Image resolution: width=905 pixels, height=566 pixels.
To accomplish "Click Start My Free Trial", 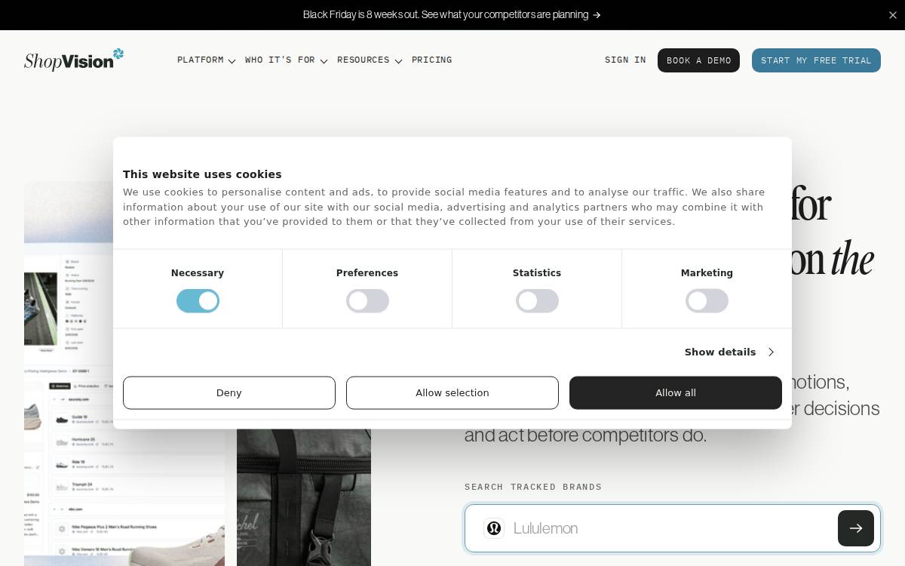I will tap(816, 60).
